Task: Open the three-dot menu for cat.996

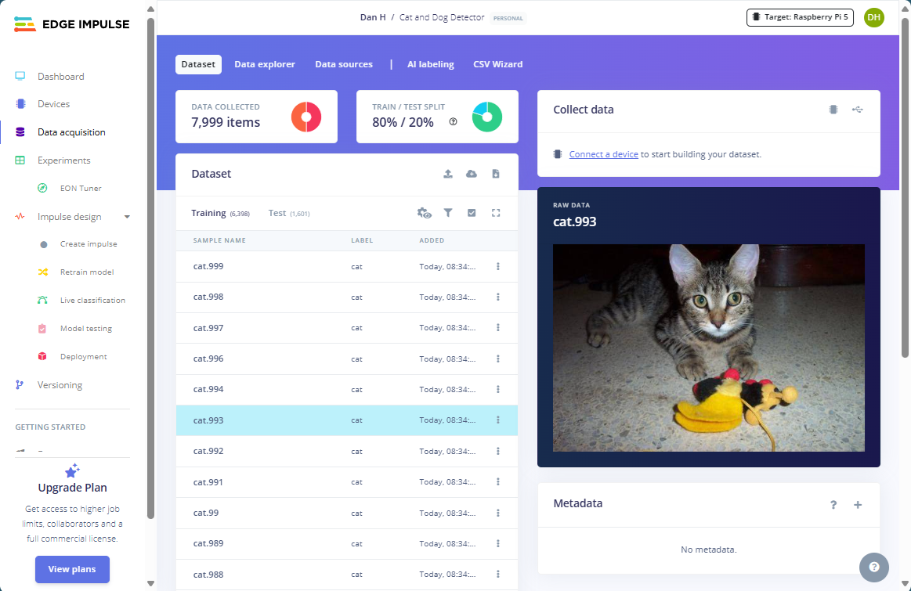Action: coord(498,359)
